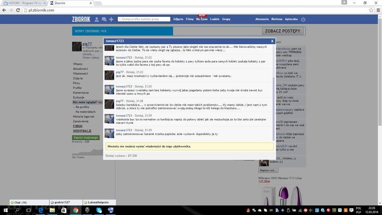This screenshot has width=382, height=215.
Task: Click the message dialog scrollbar
Action: (x=273, y=92)
